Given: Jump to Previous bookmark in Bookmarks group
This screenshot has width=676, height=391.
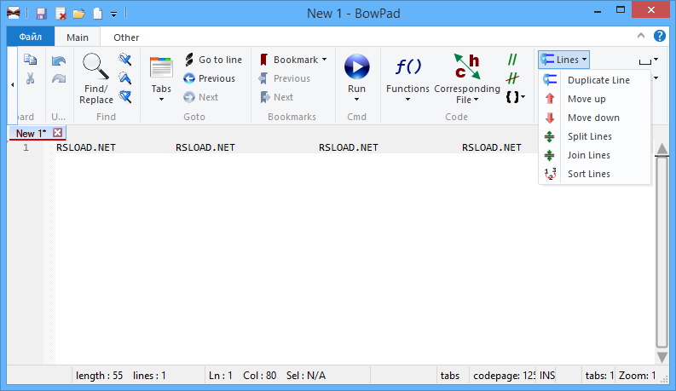Looking at the screenshot, I should click(285, 78).
